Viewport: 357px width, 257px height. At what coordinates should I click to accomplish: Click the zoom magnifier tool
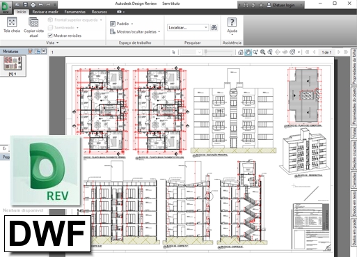coord(262,52)
